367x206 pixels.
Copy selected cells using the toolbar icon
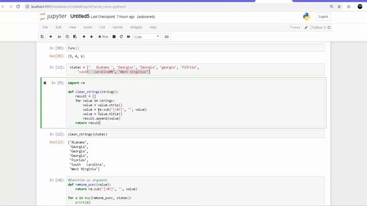[x=67, y=37]
